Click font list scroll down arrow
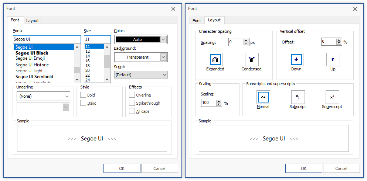This screenshot has height=181, width=367. click(77, 79)
